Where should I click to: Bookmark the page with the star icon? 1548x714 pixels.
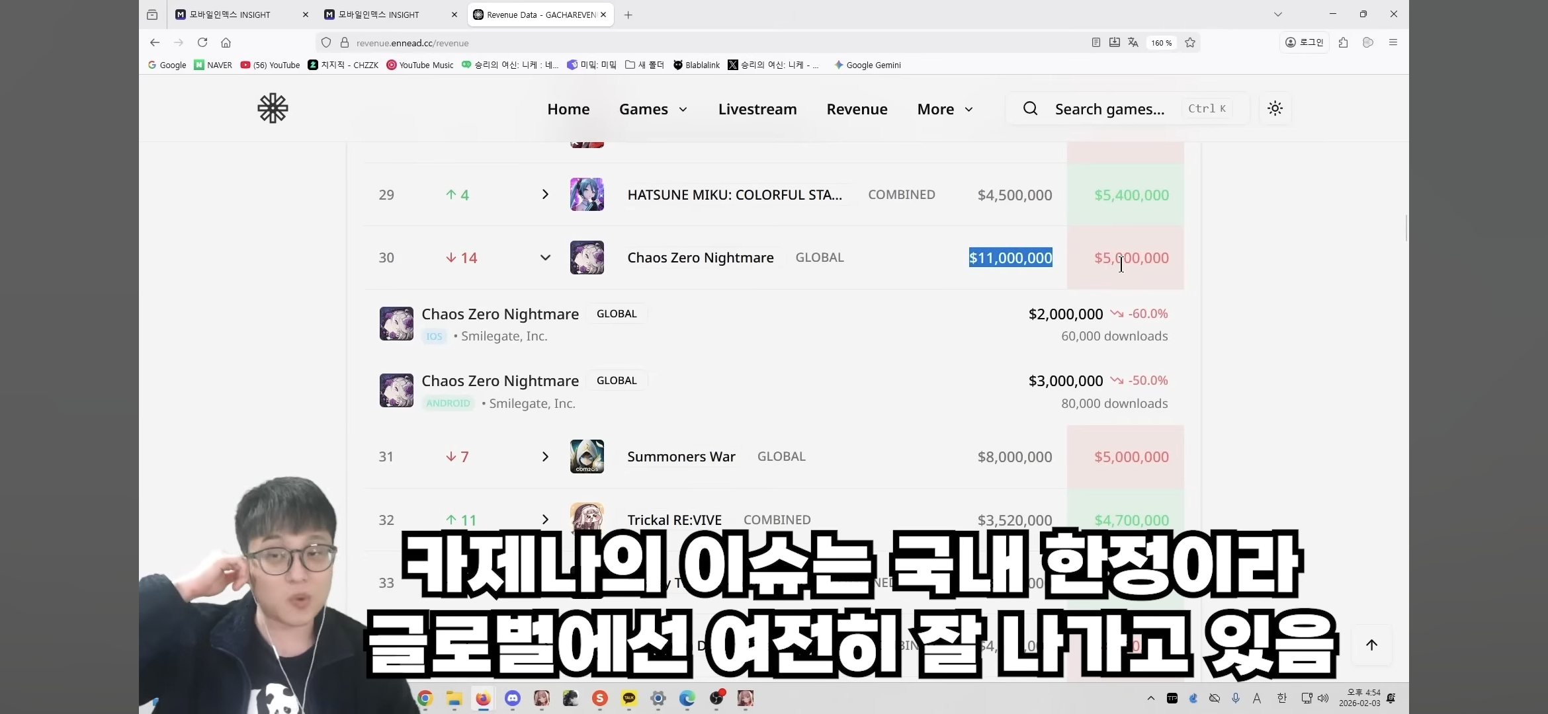point(1190,43)
